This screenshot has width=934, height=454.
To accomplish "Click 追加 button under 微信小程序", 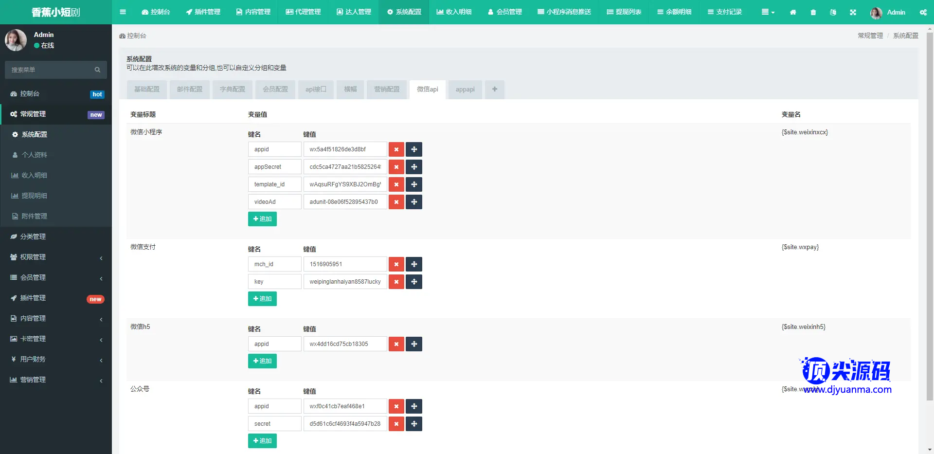I will tap(262, 219).
